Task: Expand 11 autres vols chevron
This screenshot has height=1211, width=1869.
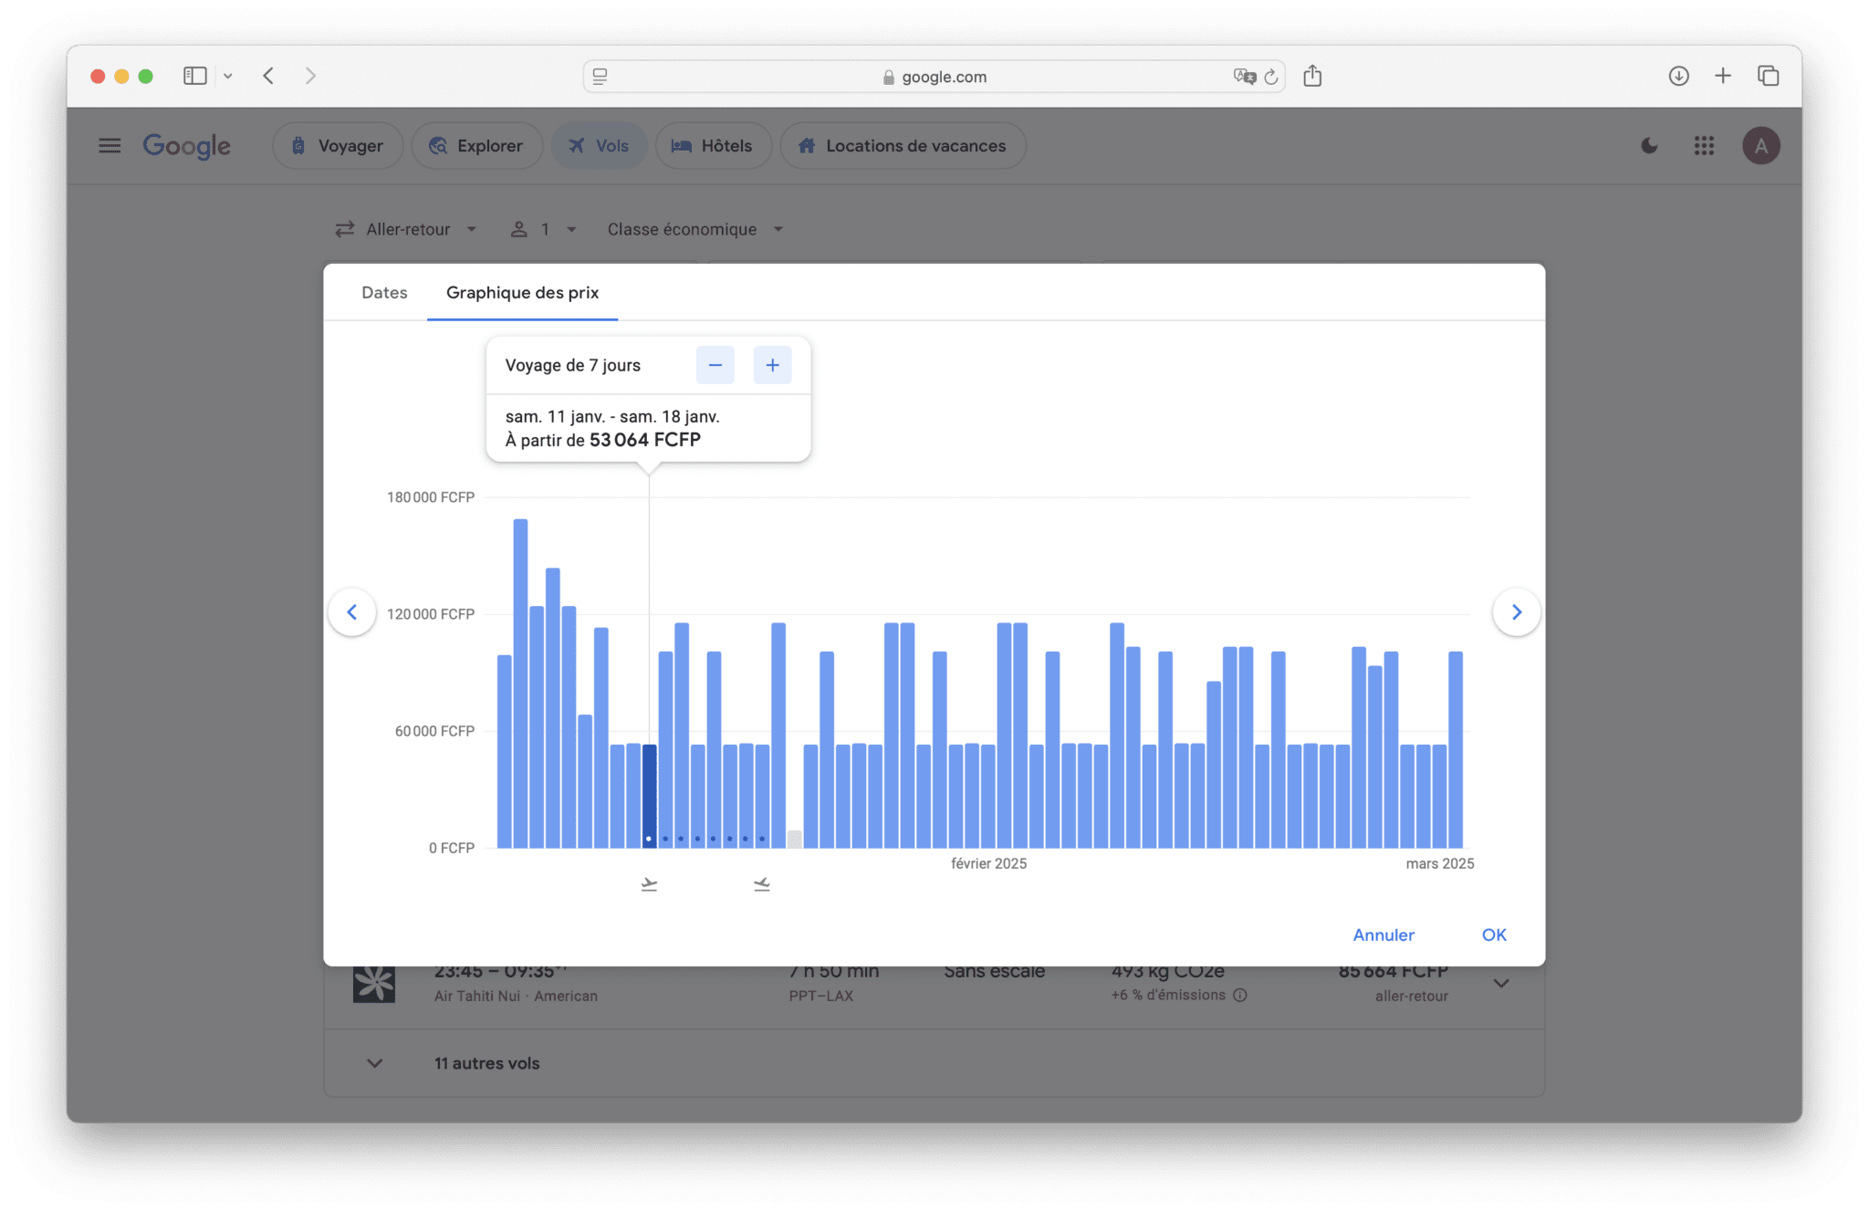Action: point(375,1064)
